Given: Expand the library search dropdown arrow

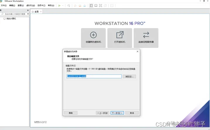Looking at the screenshot, I should tap(28, 14).
